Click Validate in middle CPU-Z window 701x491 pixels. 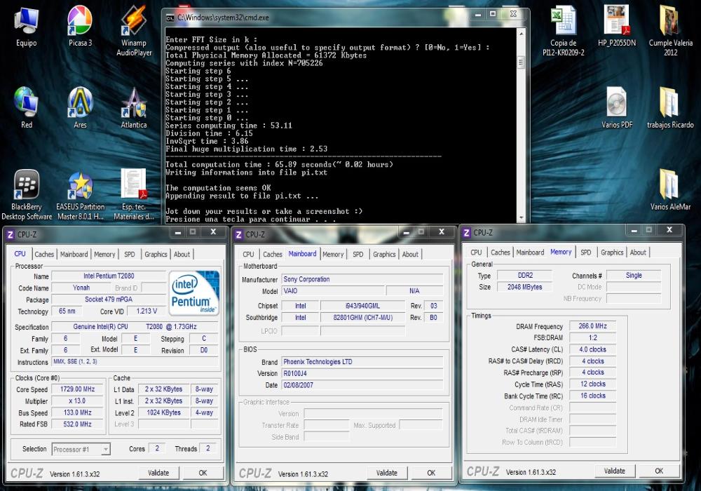coord(387,473)
